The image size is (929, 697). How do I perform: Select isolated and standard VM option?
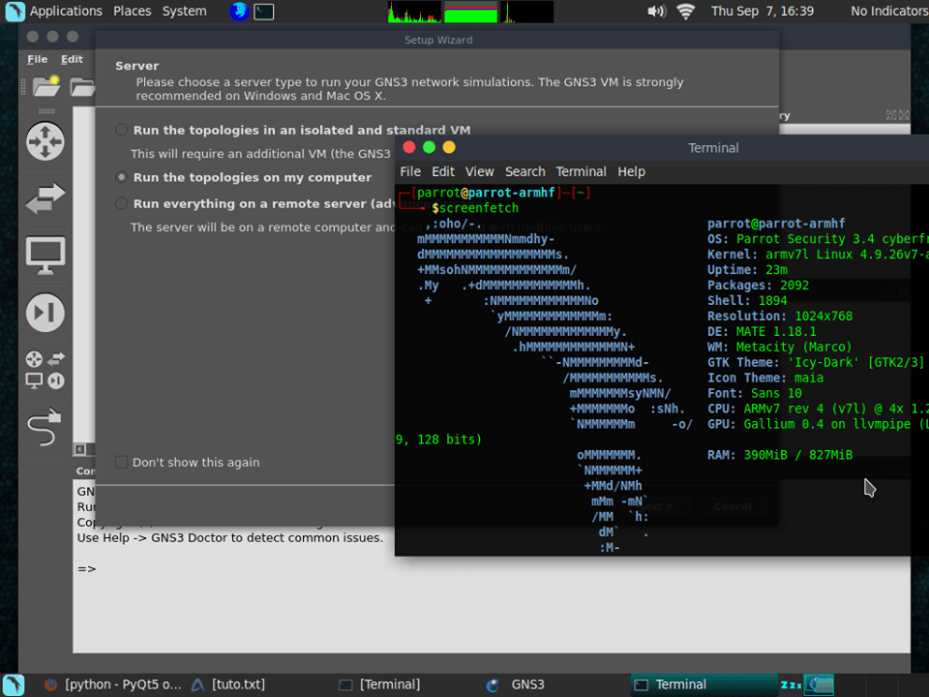122,130
